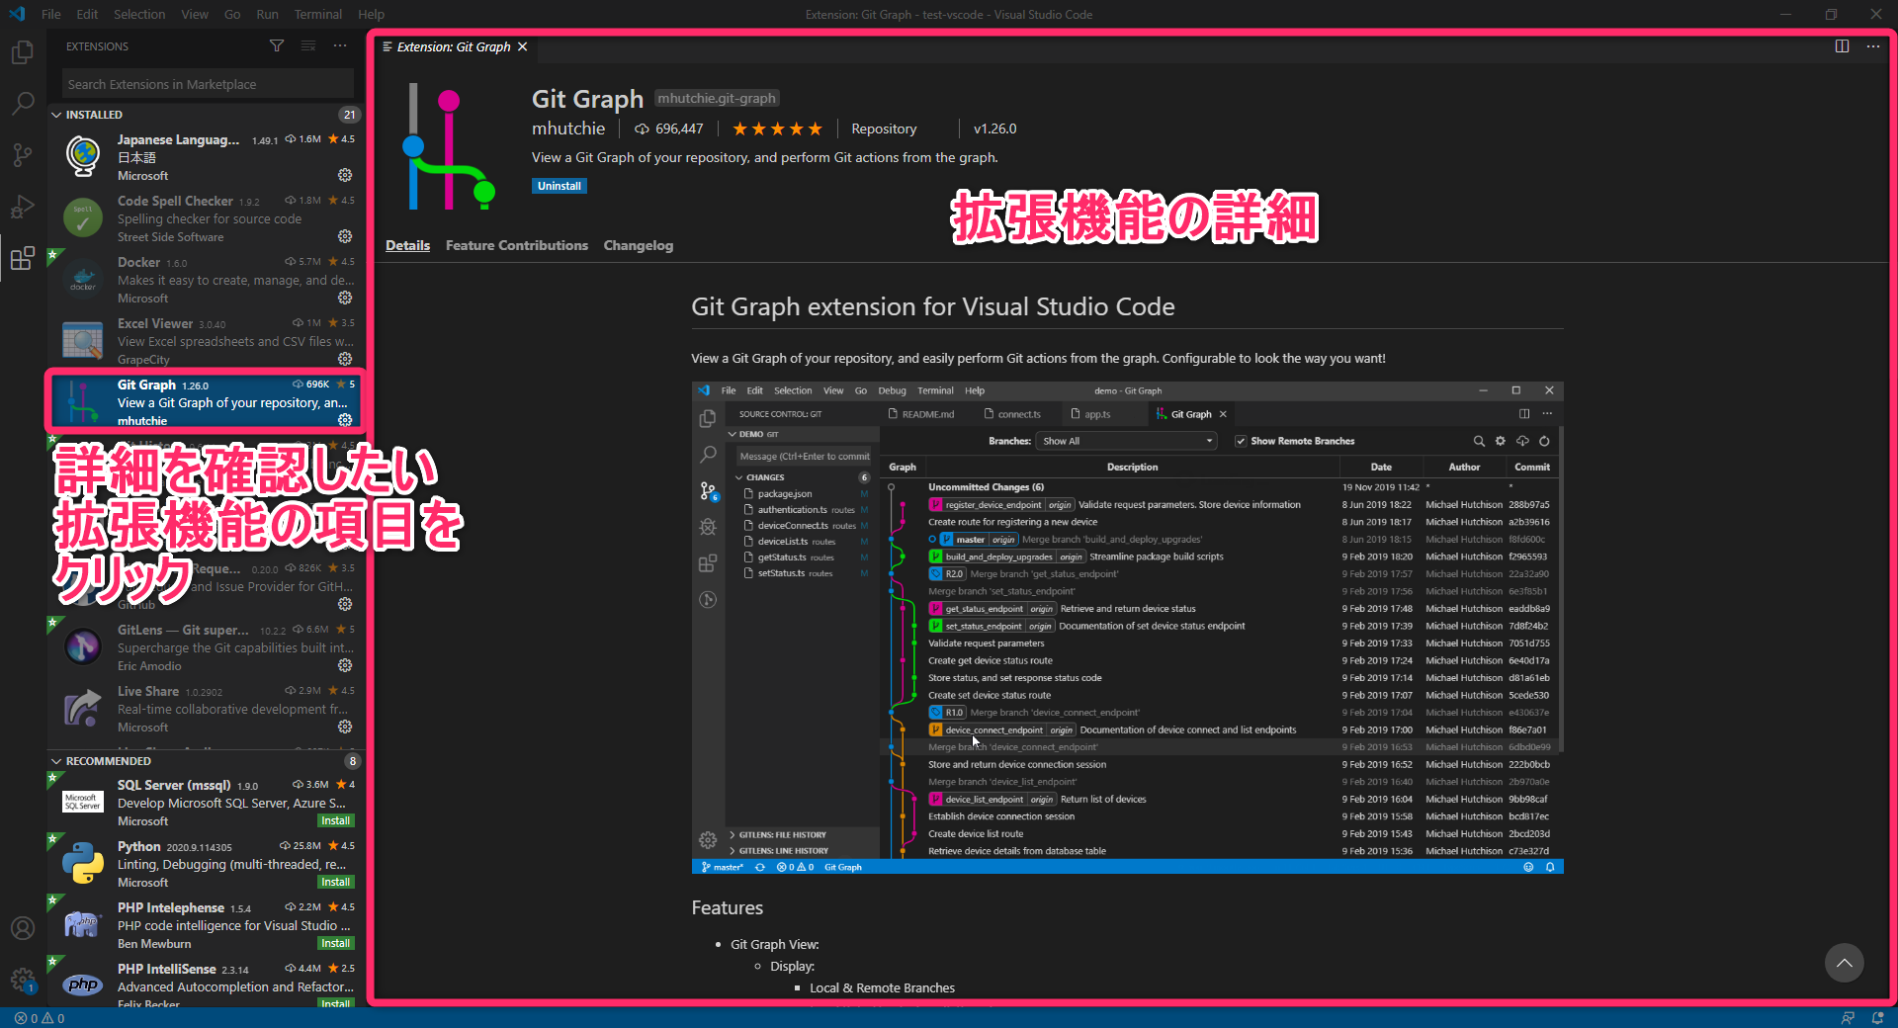Switch to Changelog tab

click(x=638, y=245)
